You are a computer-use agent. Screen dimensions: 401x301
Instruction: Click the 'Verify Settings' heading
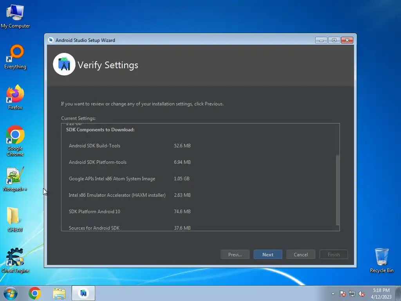click(x=108, y=65)
